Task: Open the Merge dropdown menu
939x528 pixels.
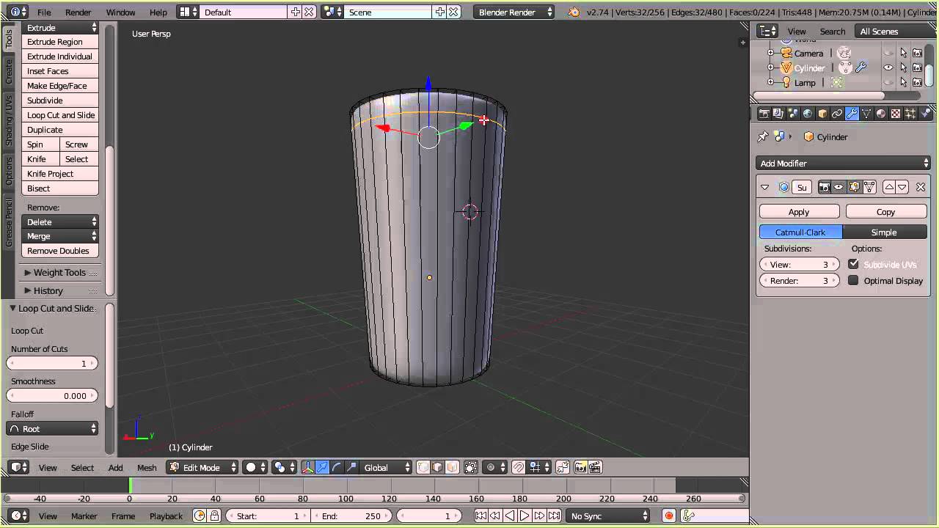Action: pos(60,236)
